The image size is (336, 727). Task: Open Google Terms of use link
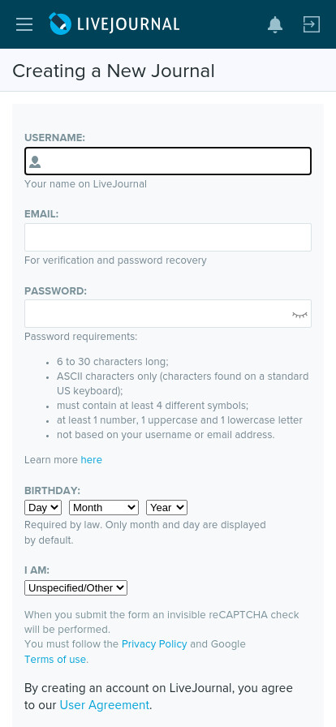click(55, 660)
